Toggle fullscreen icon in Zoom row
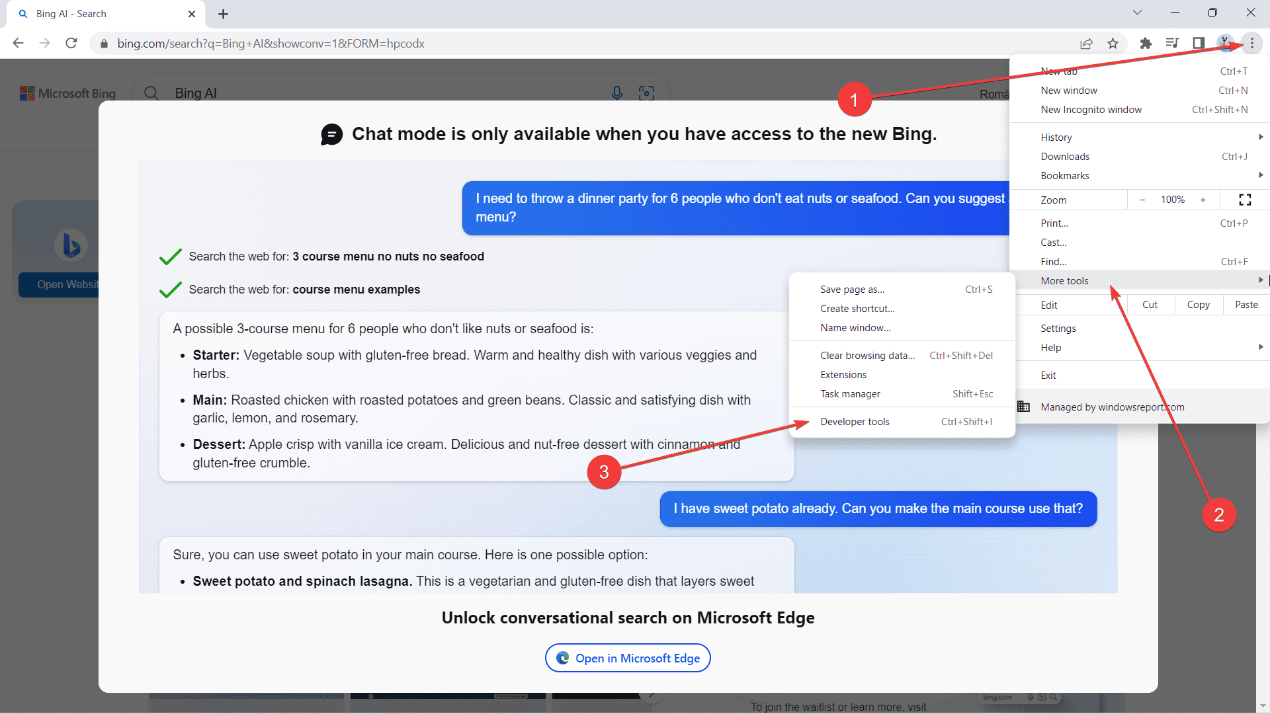Image resolution: width=1270 pixels, height=714 pixels. [1245, 200]
